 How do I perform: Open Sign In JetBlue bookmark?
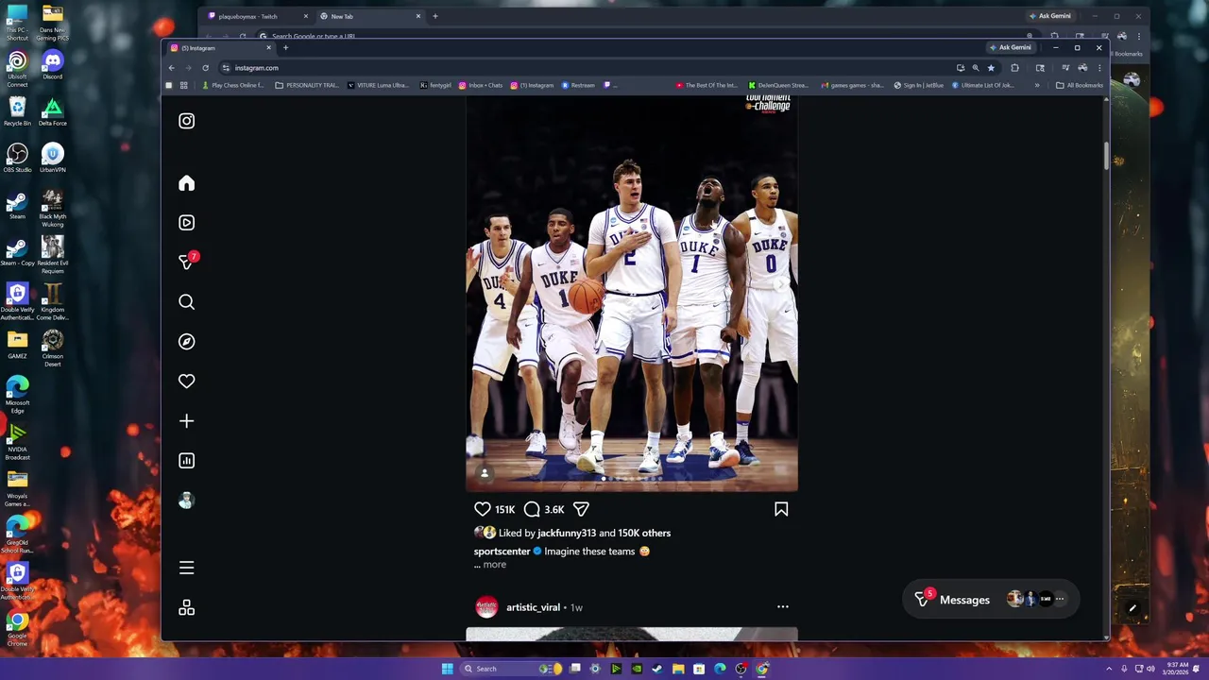tap(920, 85)
